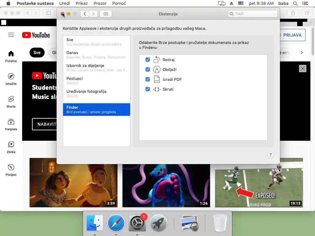Click the baba user name in menu bar
This screenshot has width=315, height=236.
click(283, 3)
